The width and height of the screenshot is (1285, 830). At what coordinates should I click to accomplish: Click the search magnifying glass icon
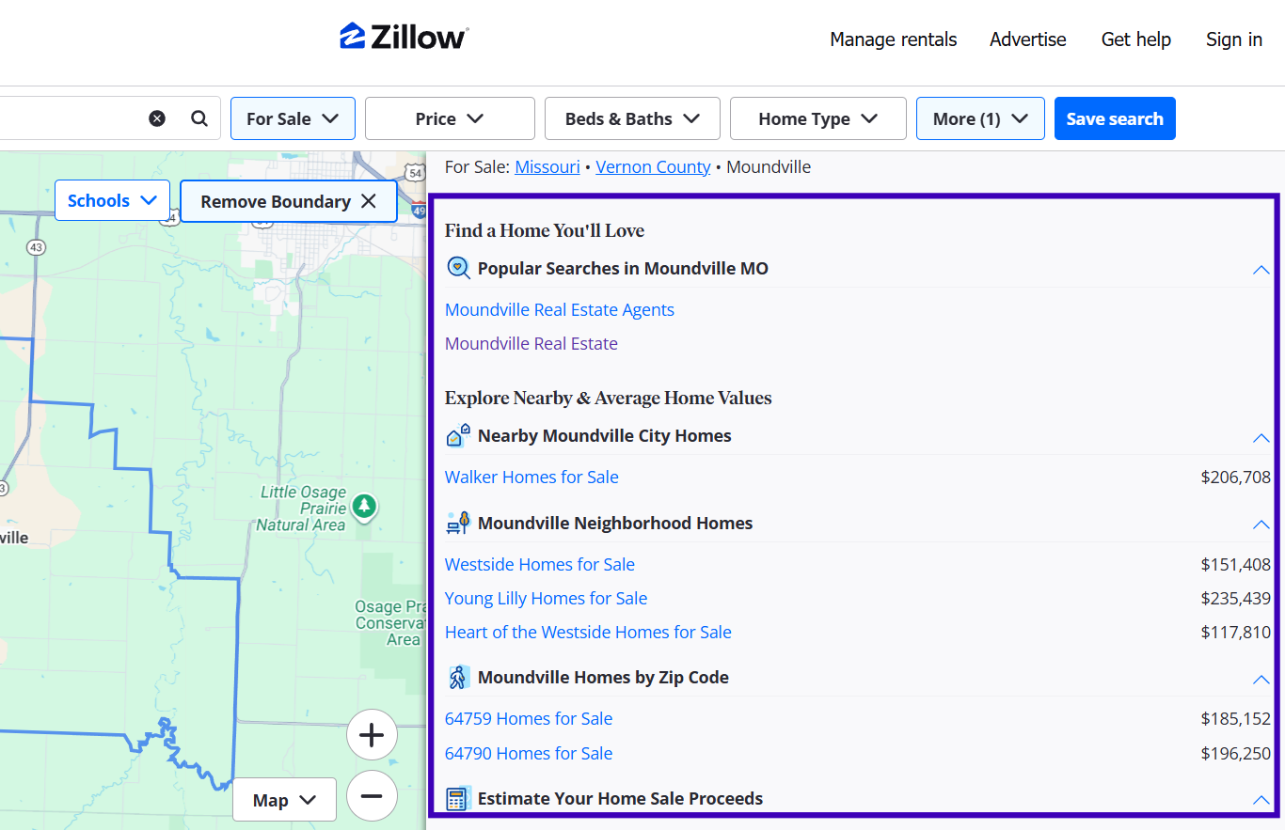pos(198,117)
